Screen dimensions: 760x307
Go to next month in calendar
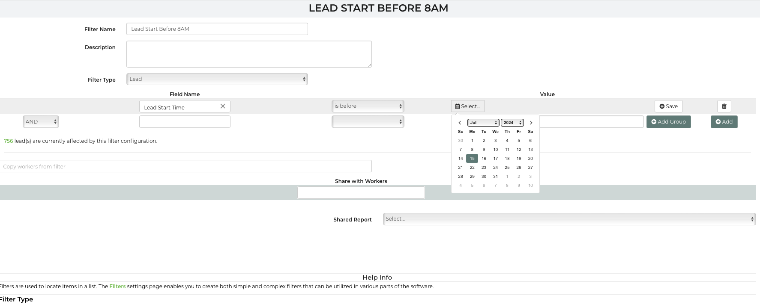click(x=531, y=123)
